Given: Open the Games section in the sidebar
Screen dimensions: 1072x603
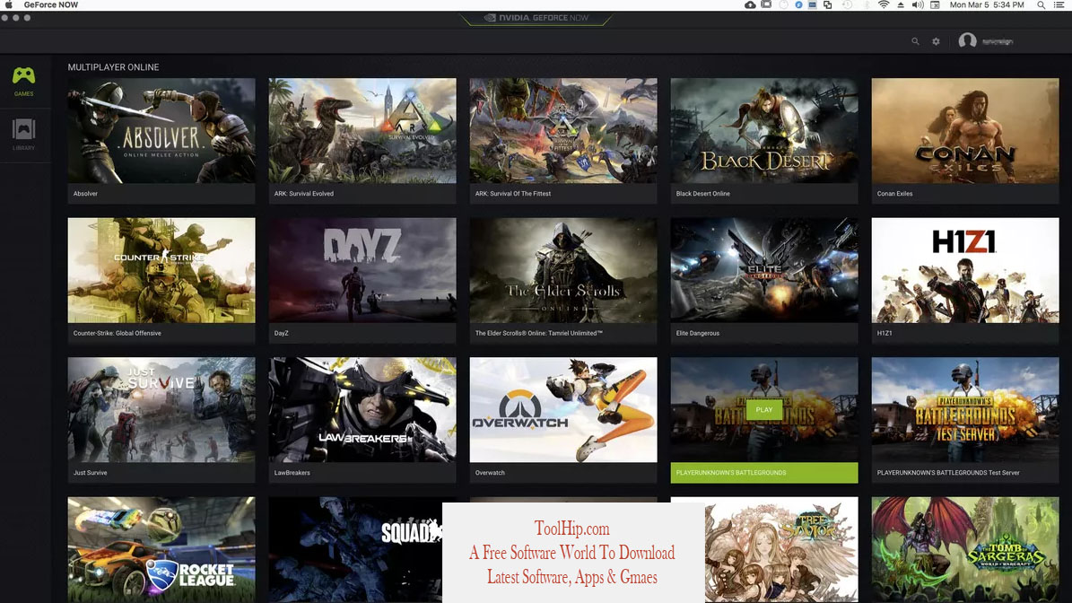Looking at the screenshot, I should coord(23,82).
